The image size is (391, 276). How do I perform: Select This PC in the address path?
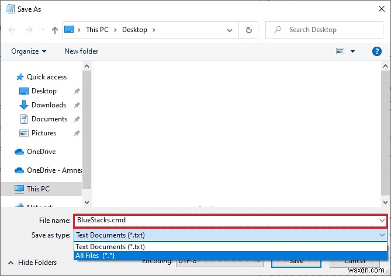(x=97, y=30)
